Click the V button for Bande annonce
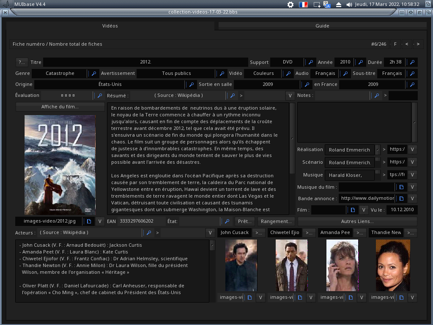 pos(412,198)
